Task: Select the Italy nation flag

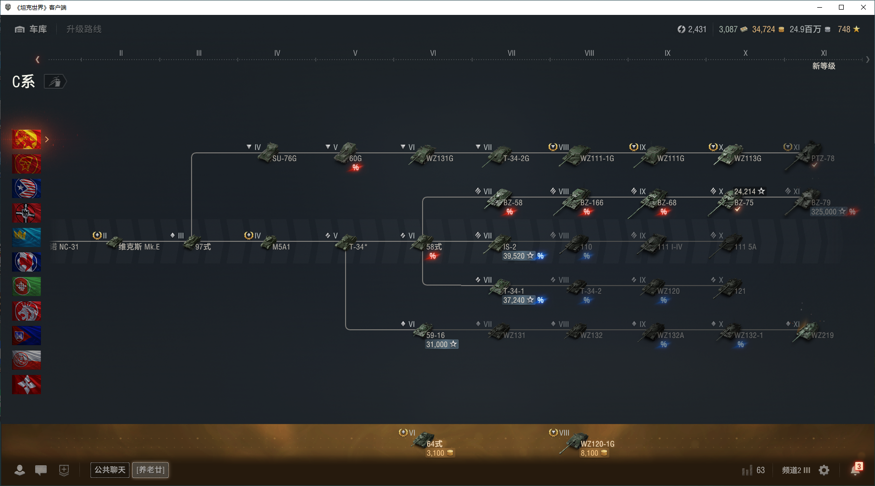Action: (x=26, y=287)
